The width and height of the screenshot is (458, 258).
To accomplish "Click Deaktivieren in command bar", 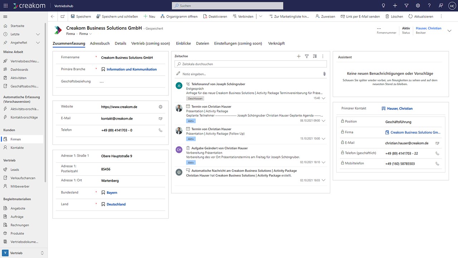I will pyautogui.click(x=215, y=16).
